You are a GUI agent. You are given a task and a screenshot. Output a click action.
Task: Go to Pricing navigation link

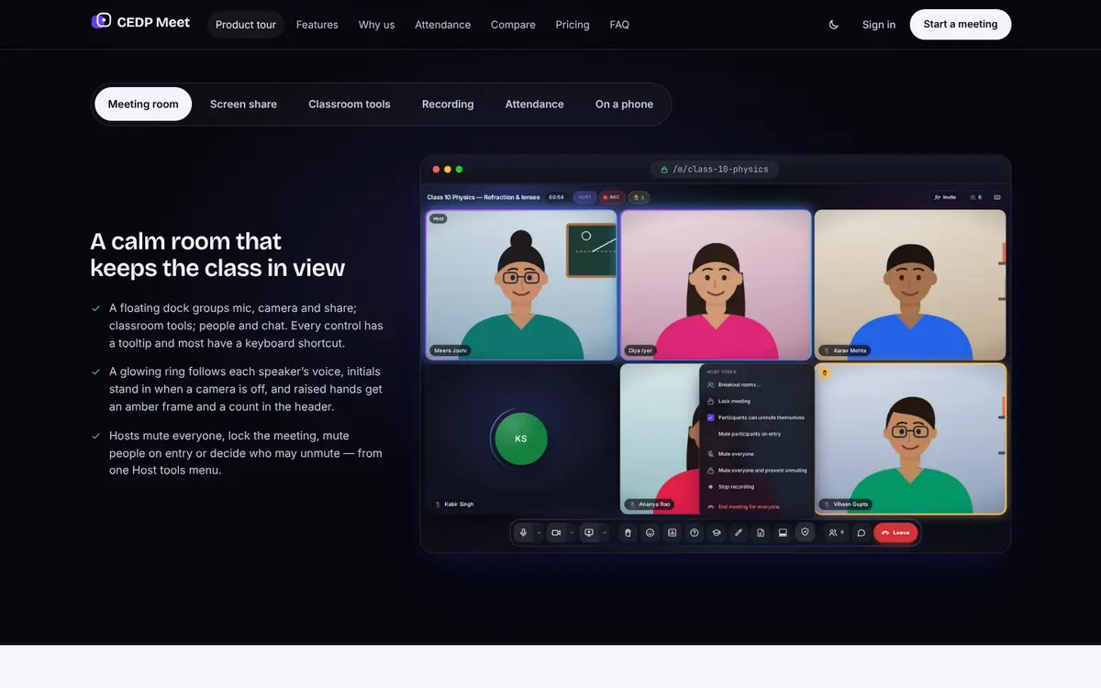pos(573,25)
